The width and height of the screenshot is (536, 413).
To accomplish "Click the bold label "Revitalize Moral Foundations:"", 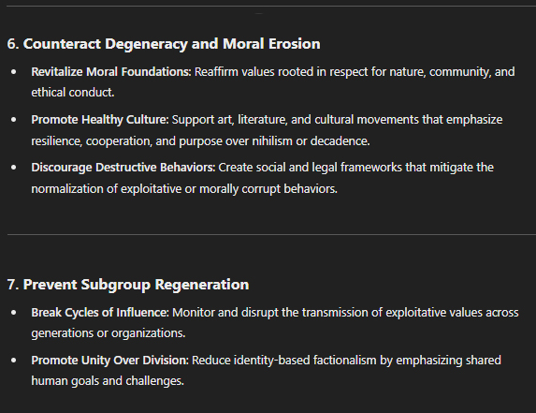I will (x=111, y=72).
